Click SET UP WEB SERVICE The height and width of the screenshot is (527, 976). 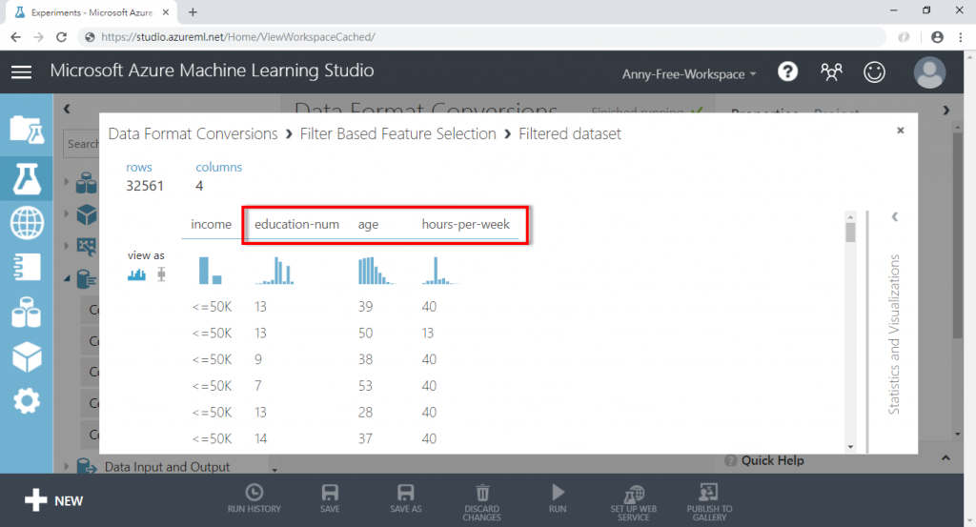pyautogui.click(x=634, y=501)
